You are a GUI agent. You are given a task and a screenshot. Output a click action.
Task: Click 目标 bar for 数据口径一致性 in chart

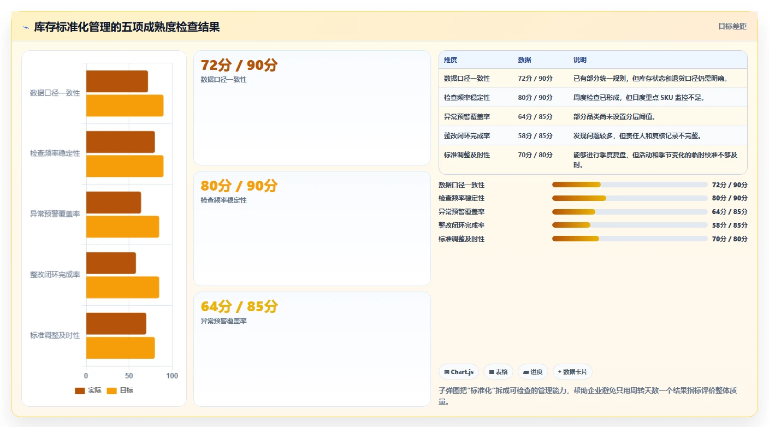[125, 105]
